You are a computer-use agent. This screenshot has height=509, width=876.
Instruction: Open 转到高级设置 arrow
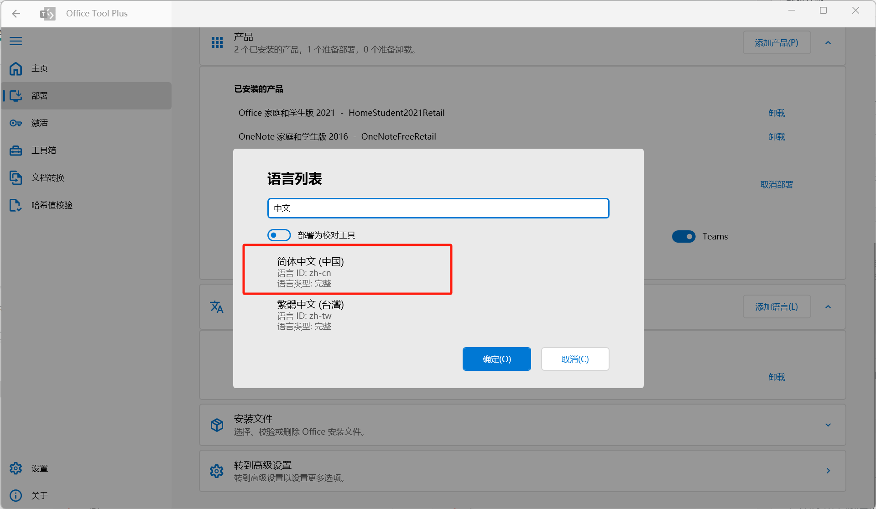(828, 471)
